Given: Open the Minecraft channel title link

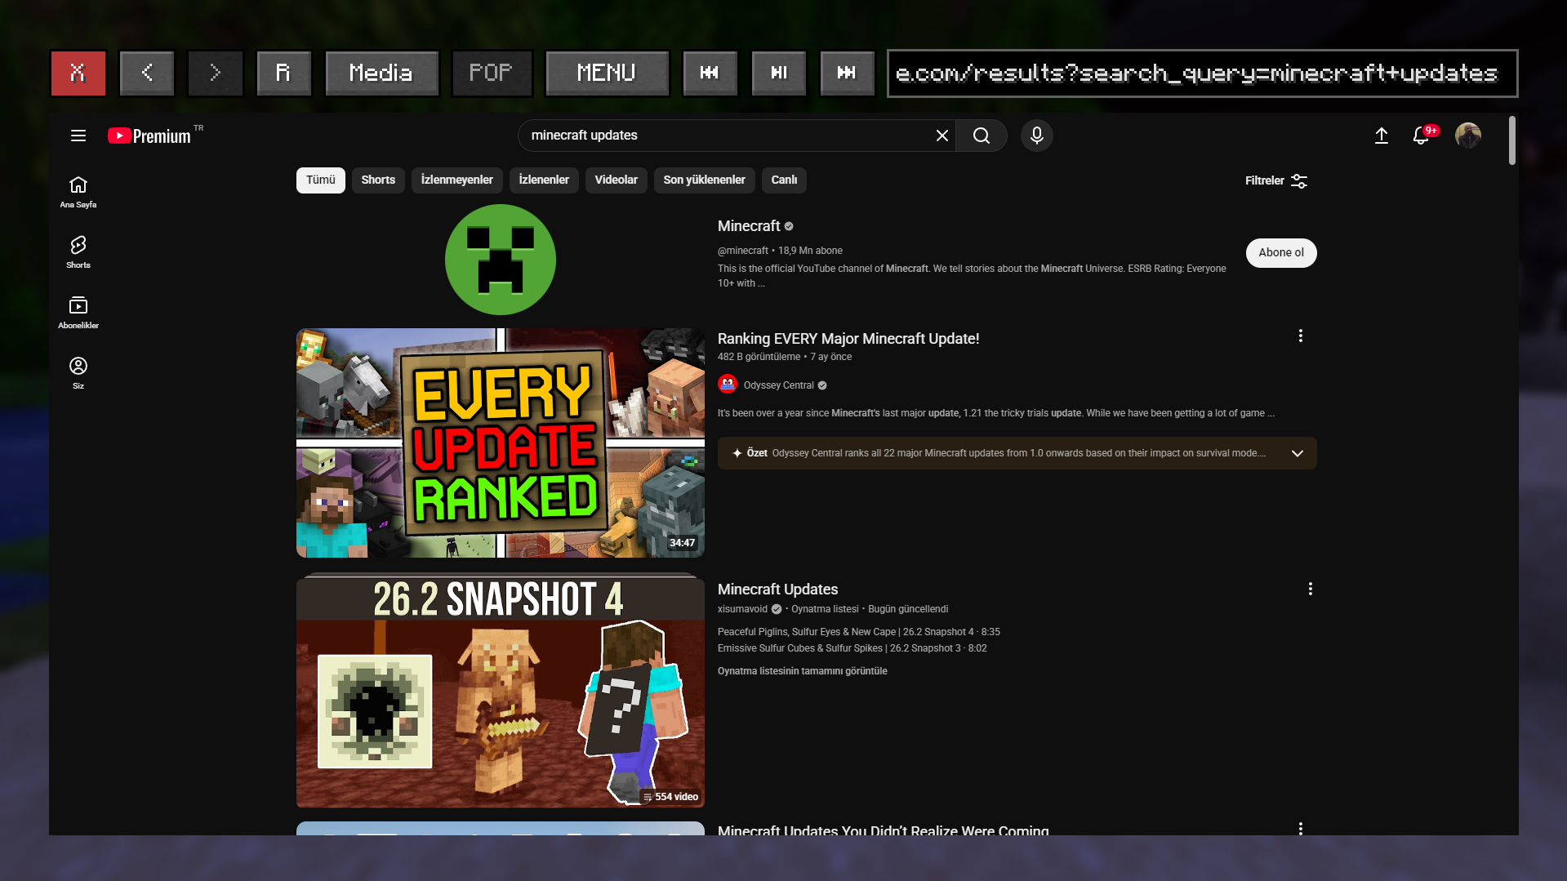Looking at the screenshot, I should tap(749, 226).
